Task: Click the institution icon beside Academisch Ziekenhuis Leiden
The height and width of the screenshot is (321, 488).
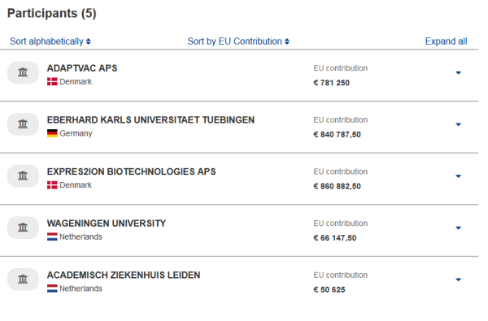Action: coord(23,280)
